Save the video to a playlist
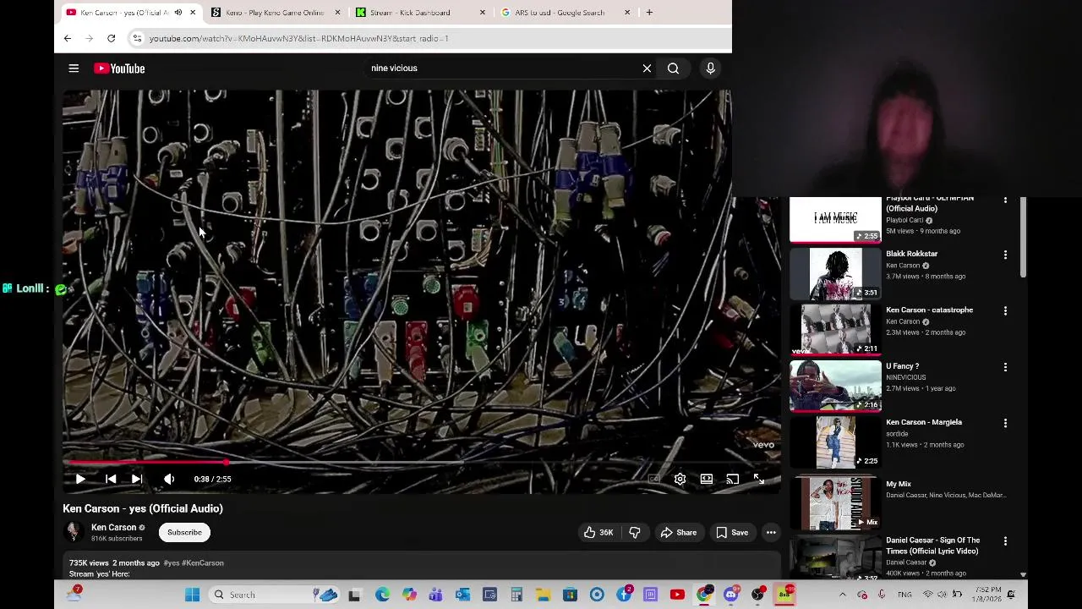 pos(732,532)
